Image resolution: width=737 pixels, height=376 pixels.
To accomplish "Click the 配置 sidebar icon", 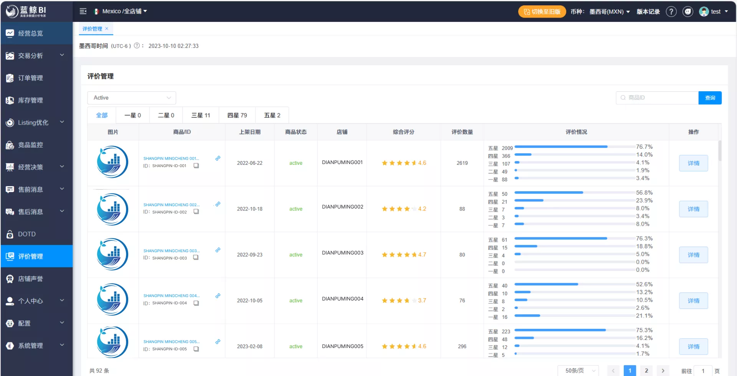I will point(10,323).
